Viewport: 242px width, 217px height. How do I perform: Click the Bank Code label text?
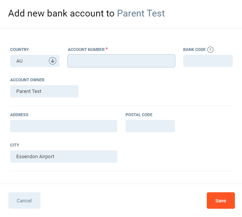[x=194, y=49]
